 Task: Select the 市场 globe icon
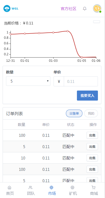pos(51,187)
